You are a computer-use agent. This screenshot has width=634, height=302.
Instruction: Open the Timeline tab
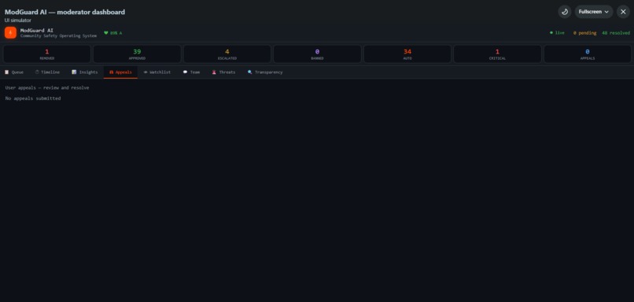47,72
